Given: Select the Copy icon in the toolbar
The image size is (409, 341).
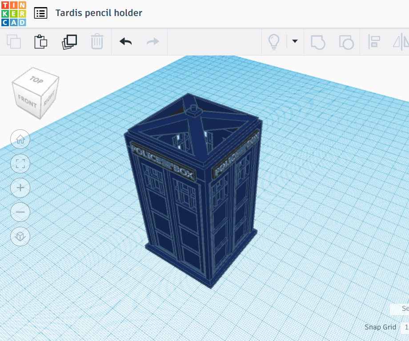Looking at the screenshot, I should point(13,41).
